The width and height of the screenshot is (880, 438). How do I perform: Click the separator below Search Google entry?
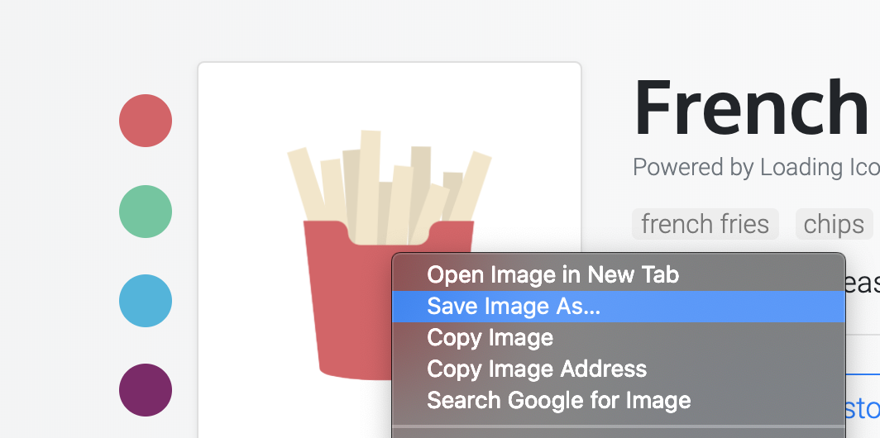click(618, 427)
